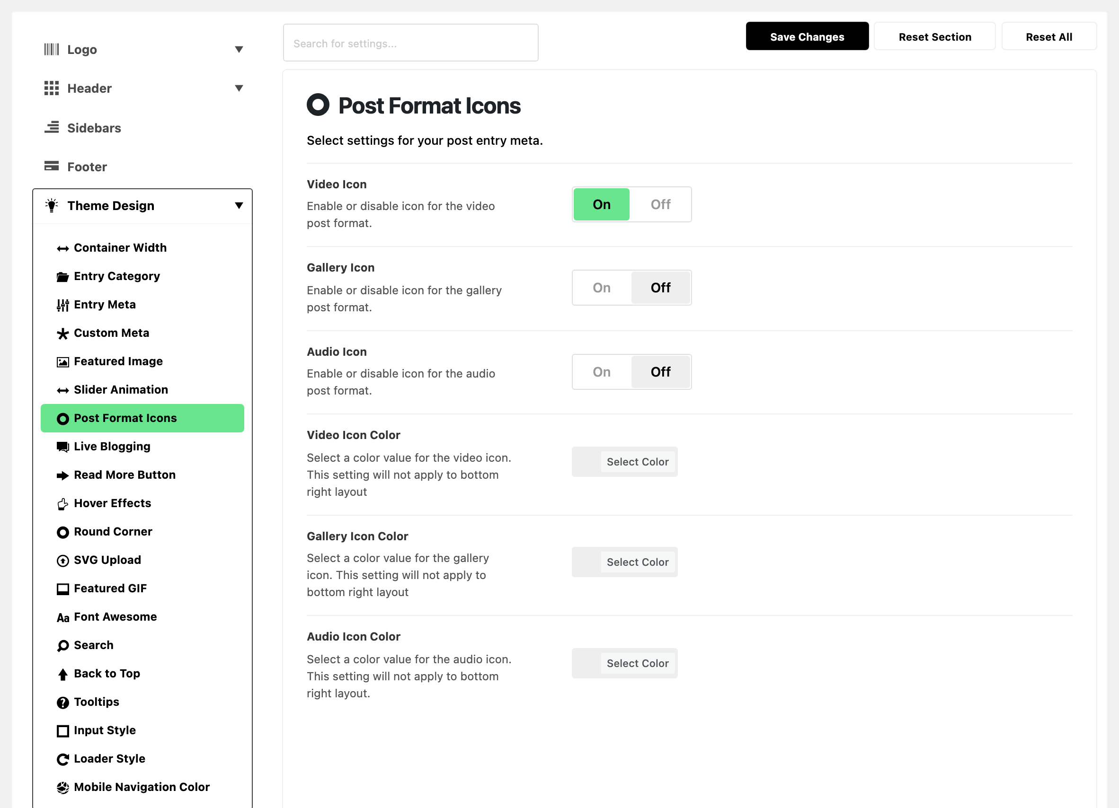Select Color for Audio Icon Color
Image resolution: width=1119 pixels, height=808 pixels.
pyautogui.click(x=638, y=663)
